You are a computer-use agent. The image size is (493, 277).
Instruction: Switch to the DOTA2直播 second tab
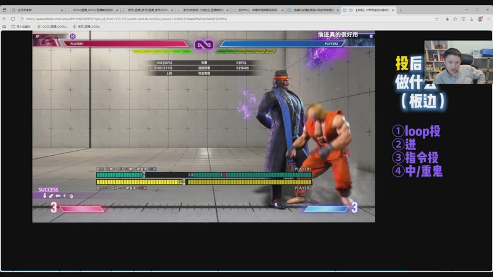(x=93, y=10)
